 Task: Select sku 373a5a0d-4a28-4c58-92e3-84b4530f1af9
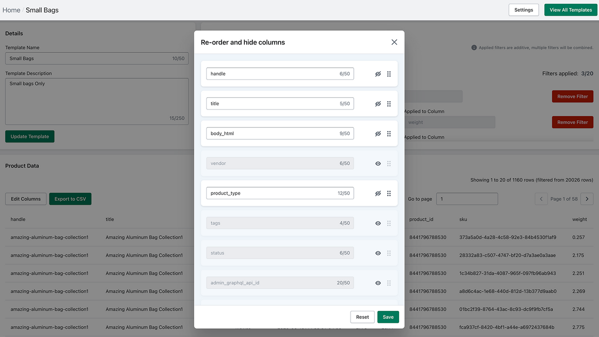508,237
